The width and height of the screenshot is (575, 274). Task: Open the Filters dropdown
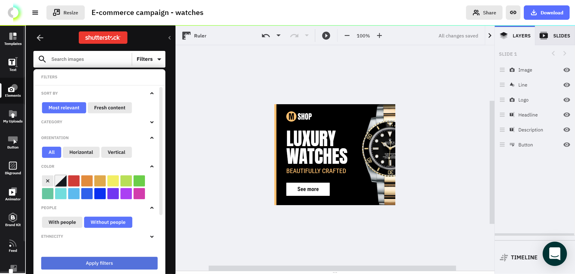tap(149, 59)
